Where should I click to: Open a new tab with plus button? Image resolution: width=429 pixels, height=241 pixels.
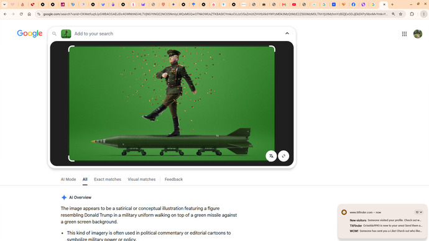(392, 4)
